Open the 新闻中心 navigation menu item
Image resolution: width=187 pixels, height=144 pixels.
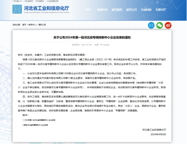[x=102, y=10]
